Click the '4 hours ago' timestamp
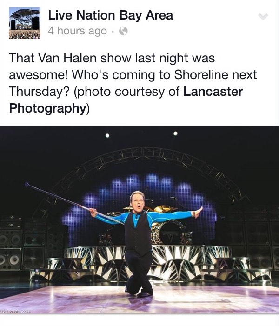This screenshot has width=279, height=326. click(77, 31)
